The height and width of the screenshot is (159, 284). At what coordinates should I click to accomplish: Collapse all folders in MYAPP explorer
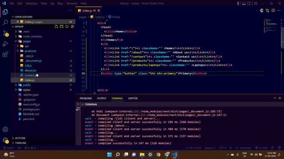coord(72,26)
